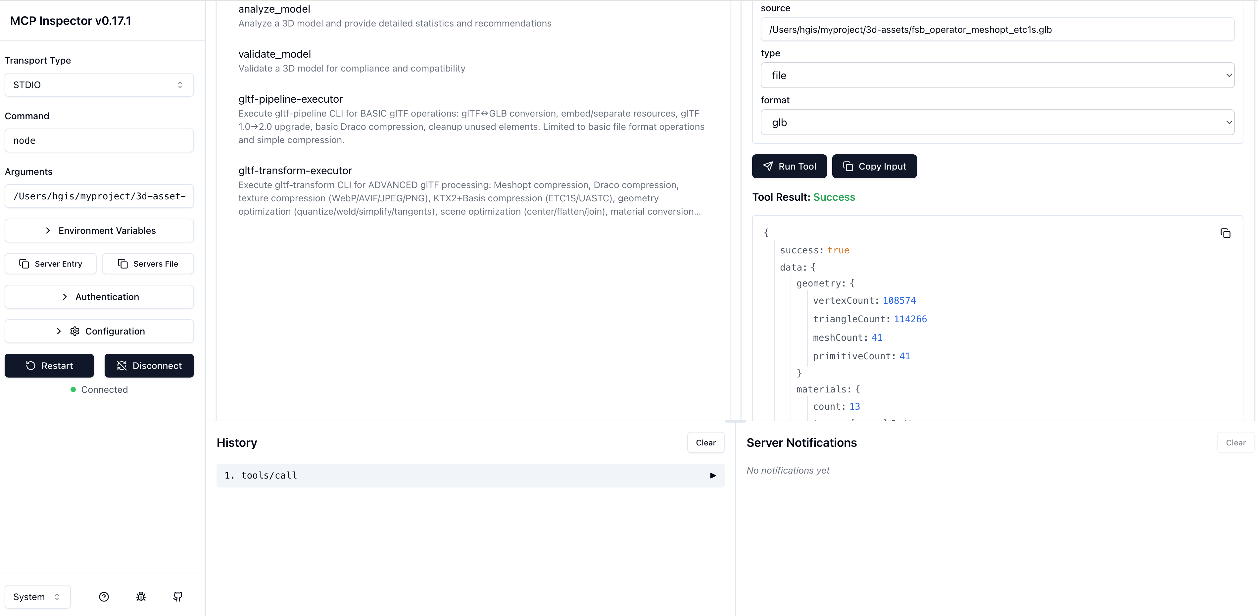Select the gltf-transform-executor tool

[295, 171]
